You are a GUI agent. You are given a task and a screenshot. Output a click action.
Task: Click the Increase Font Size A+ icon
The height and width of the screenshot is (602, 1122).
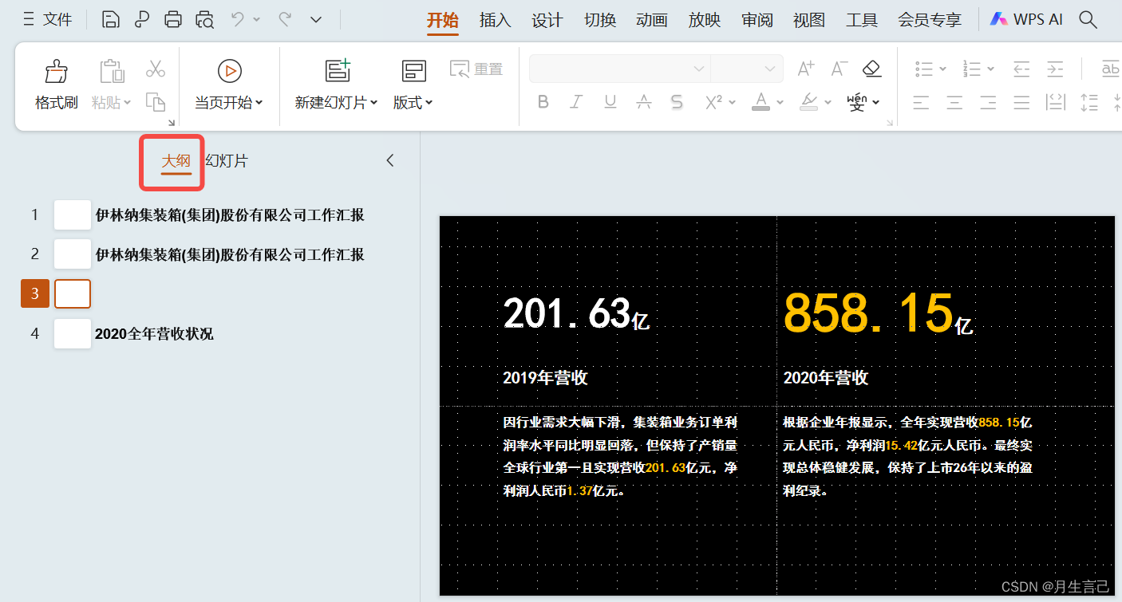(x=805, y=69)
